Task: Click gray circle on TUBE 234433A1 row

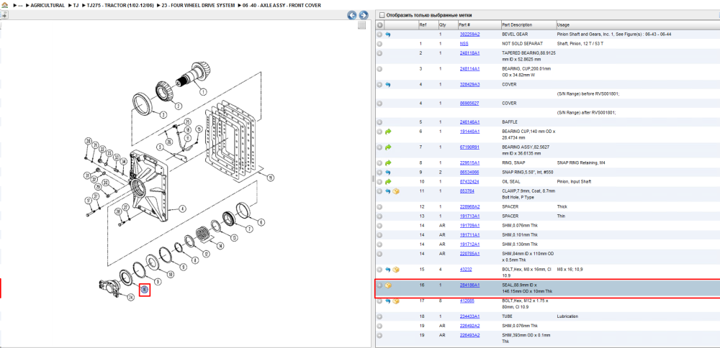Action: [379, 316]
